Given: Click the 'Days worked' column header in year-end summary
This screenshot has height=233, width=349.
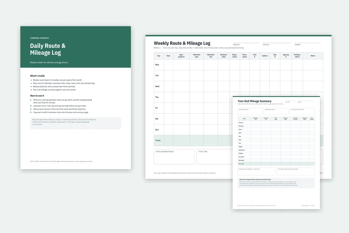Looking at the screenshot, I should click(312, 119).
